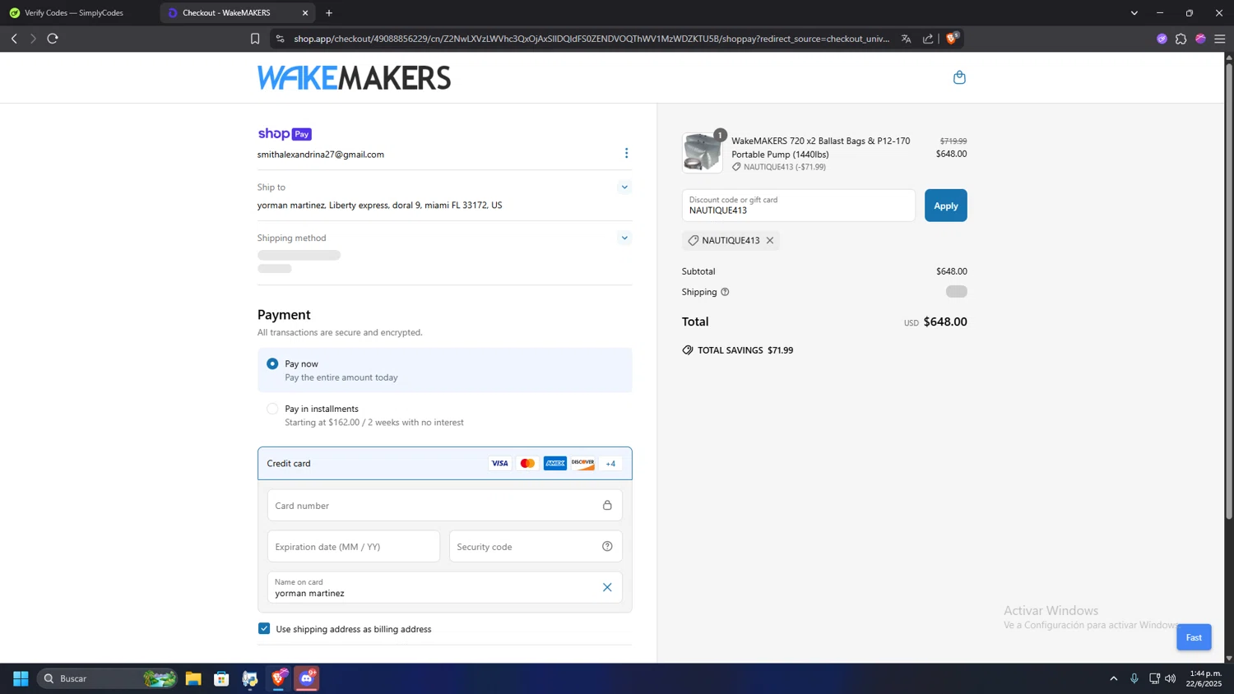
Task: Click the WakeMakers store logo
Action: pyautogui.click(x=354, y=78)
